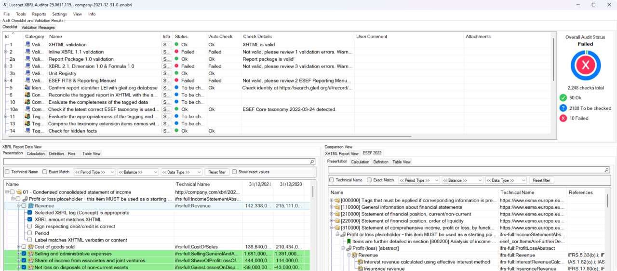Click the green Ok checkmark icon
Image resolution: width=617 pixels, height=271 pixels.
[x=563, y=98]
